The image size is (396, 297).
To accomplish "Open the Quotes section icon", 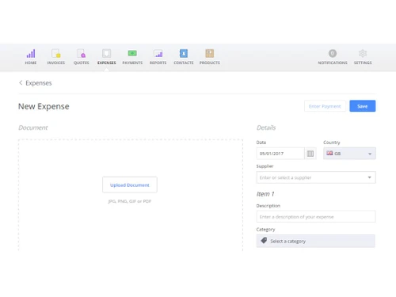I will coord(82,54).
